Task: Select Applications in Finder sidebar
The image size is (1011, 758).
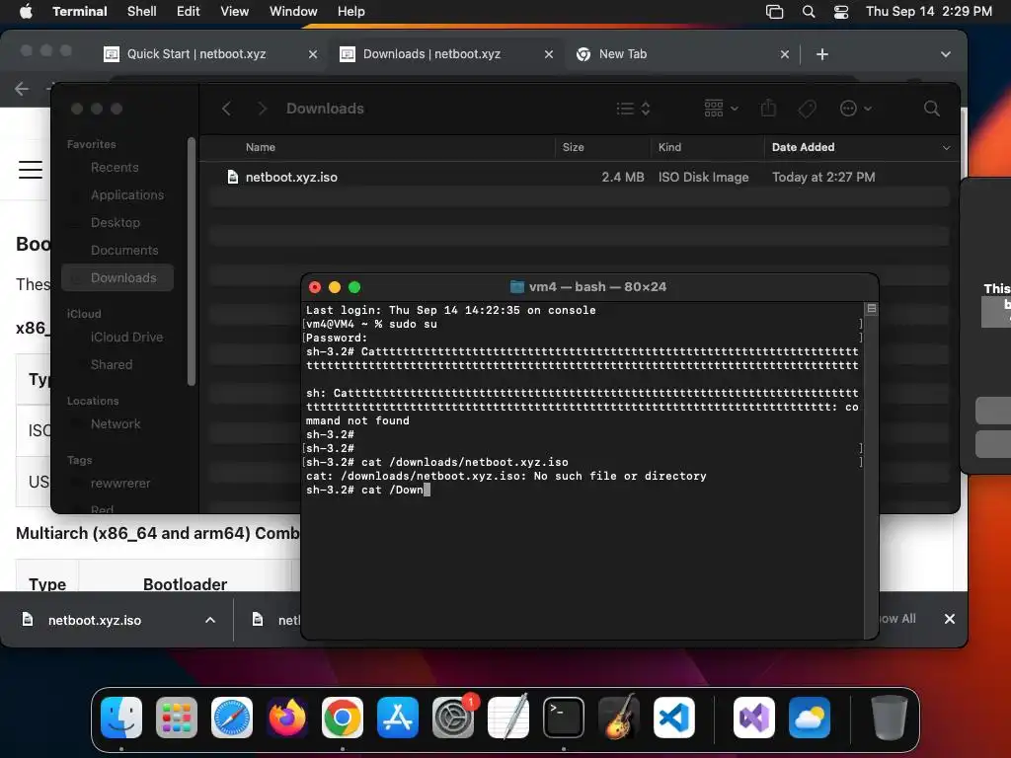Action: (x=127, y=194)
